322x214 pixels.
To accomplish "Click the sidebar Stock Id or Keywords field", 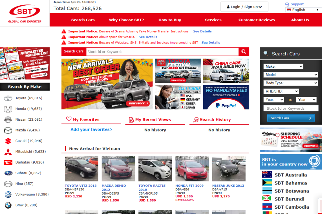I will pyautogui.click(x=291, y=108).
